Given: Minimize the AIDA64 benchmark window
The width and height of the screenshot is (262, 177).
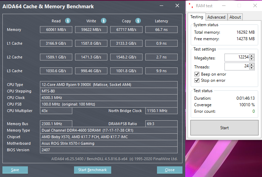Looking at the screenshot, I should (161, 6).
